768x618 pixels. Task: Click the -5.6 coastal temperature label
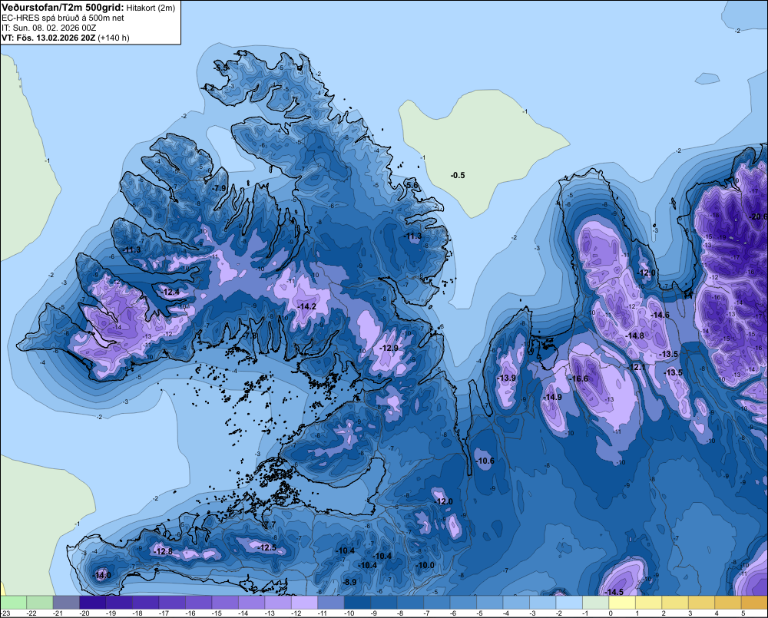pos(412,185)
